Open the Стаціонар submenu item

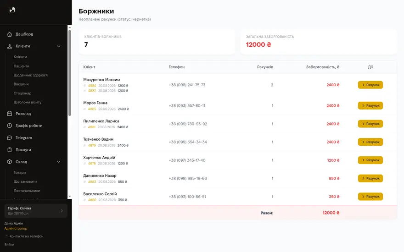[x=22, y=93]
